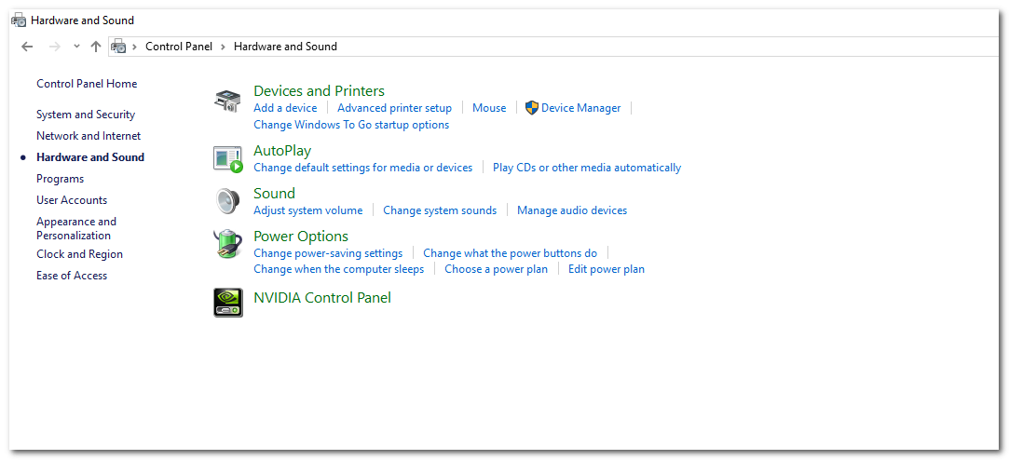Open System and Security category

[86, 115]
